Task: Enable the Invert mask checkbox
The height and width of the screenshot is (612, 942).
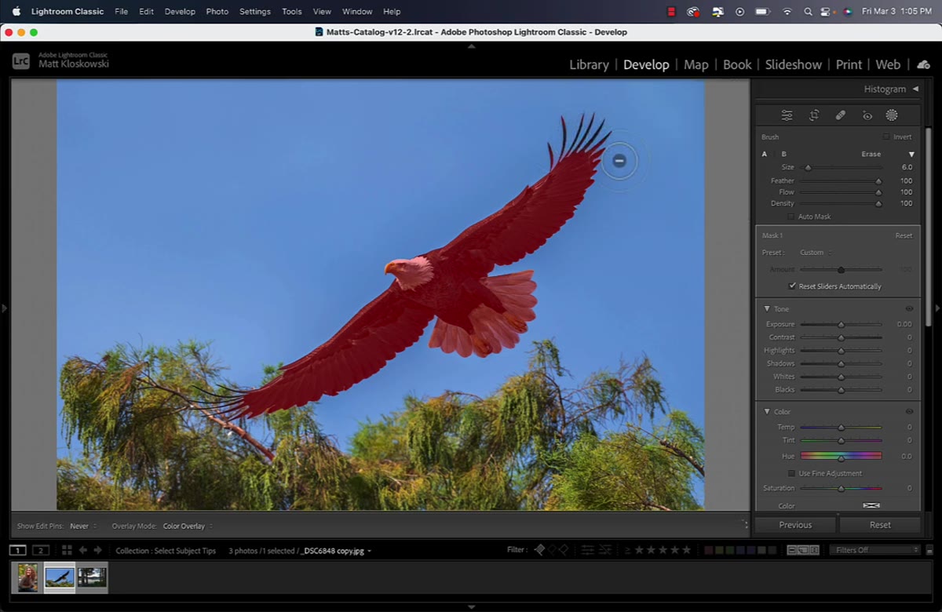Action: point(886,137)
